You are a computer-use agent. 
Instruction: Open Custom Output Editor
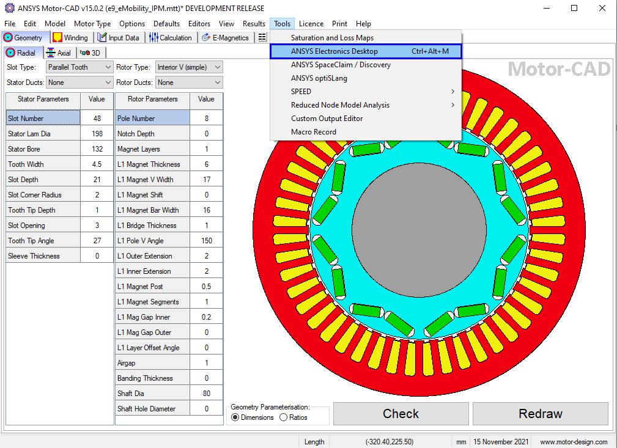[366, 119]
